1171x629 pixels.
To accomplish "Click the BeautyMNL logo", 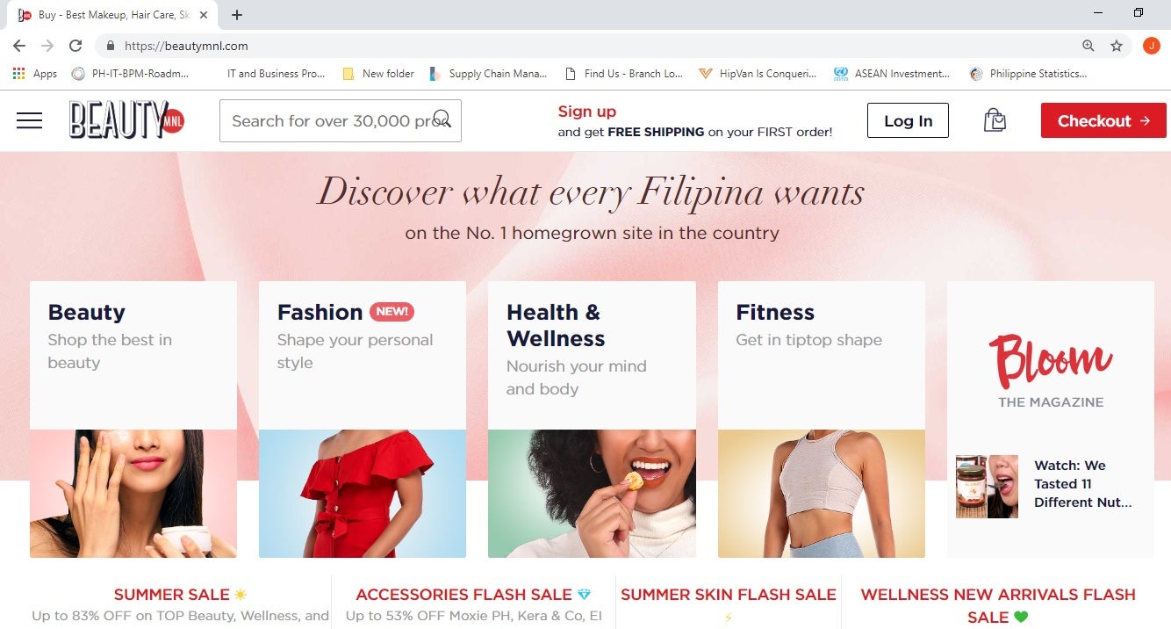I will tap(127, 120).
